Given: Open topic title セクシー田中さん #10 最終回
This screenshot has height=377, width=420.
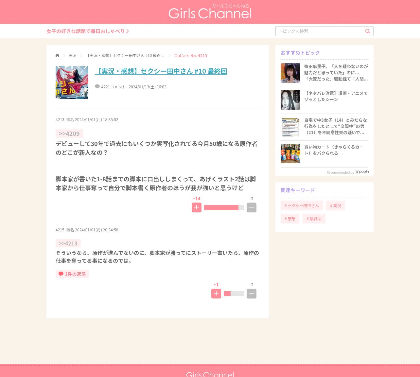Looking at the screenshot, I should tap(161, 71).
